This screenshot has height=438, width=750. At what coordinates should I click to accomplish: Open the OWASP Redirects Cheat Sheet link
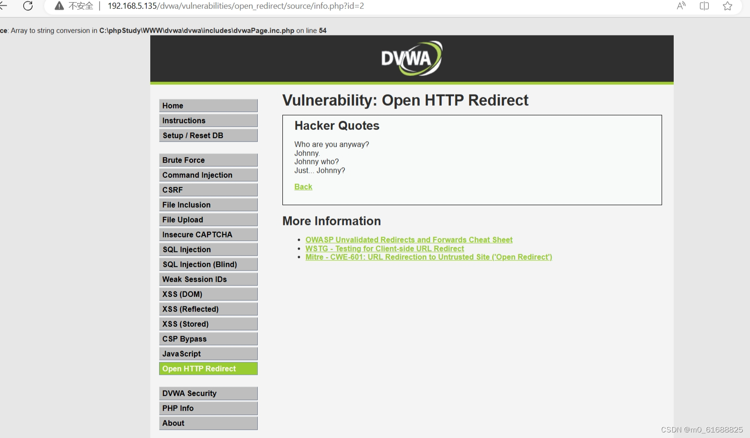(x=408, y=239)
